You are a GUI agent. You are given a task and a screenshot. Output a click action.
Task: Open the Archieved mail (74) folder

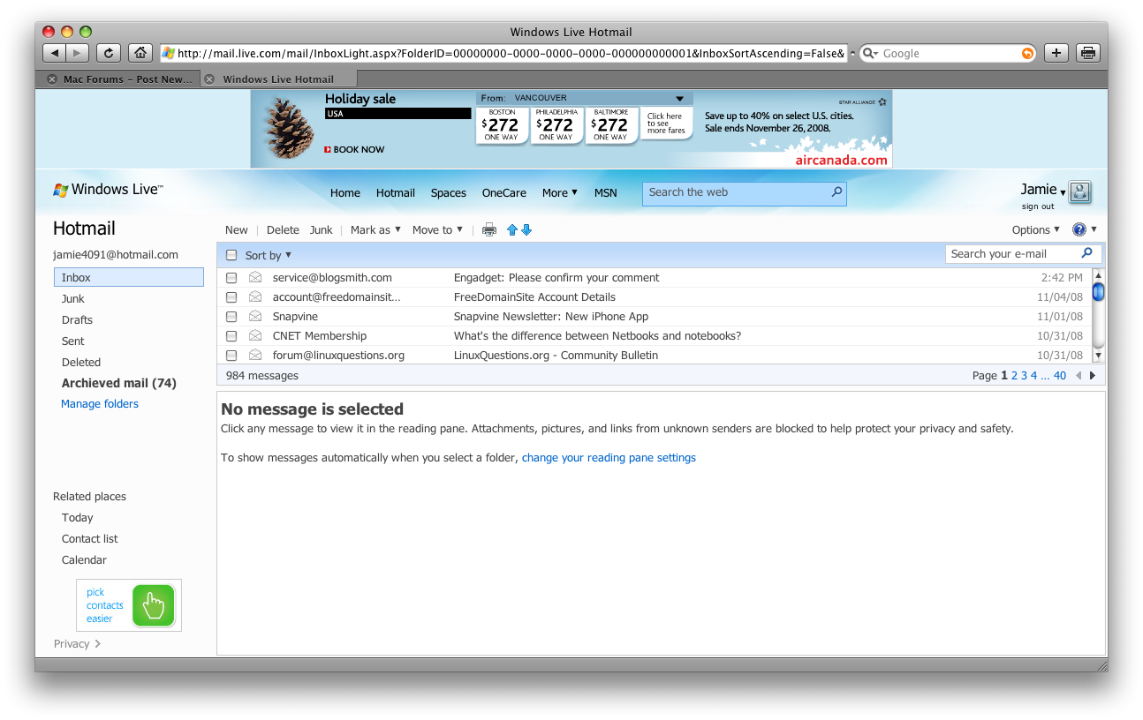click(119, 383)
